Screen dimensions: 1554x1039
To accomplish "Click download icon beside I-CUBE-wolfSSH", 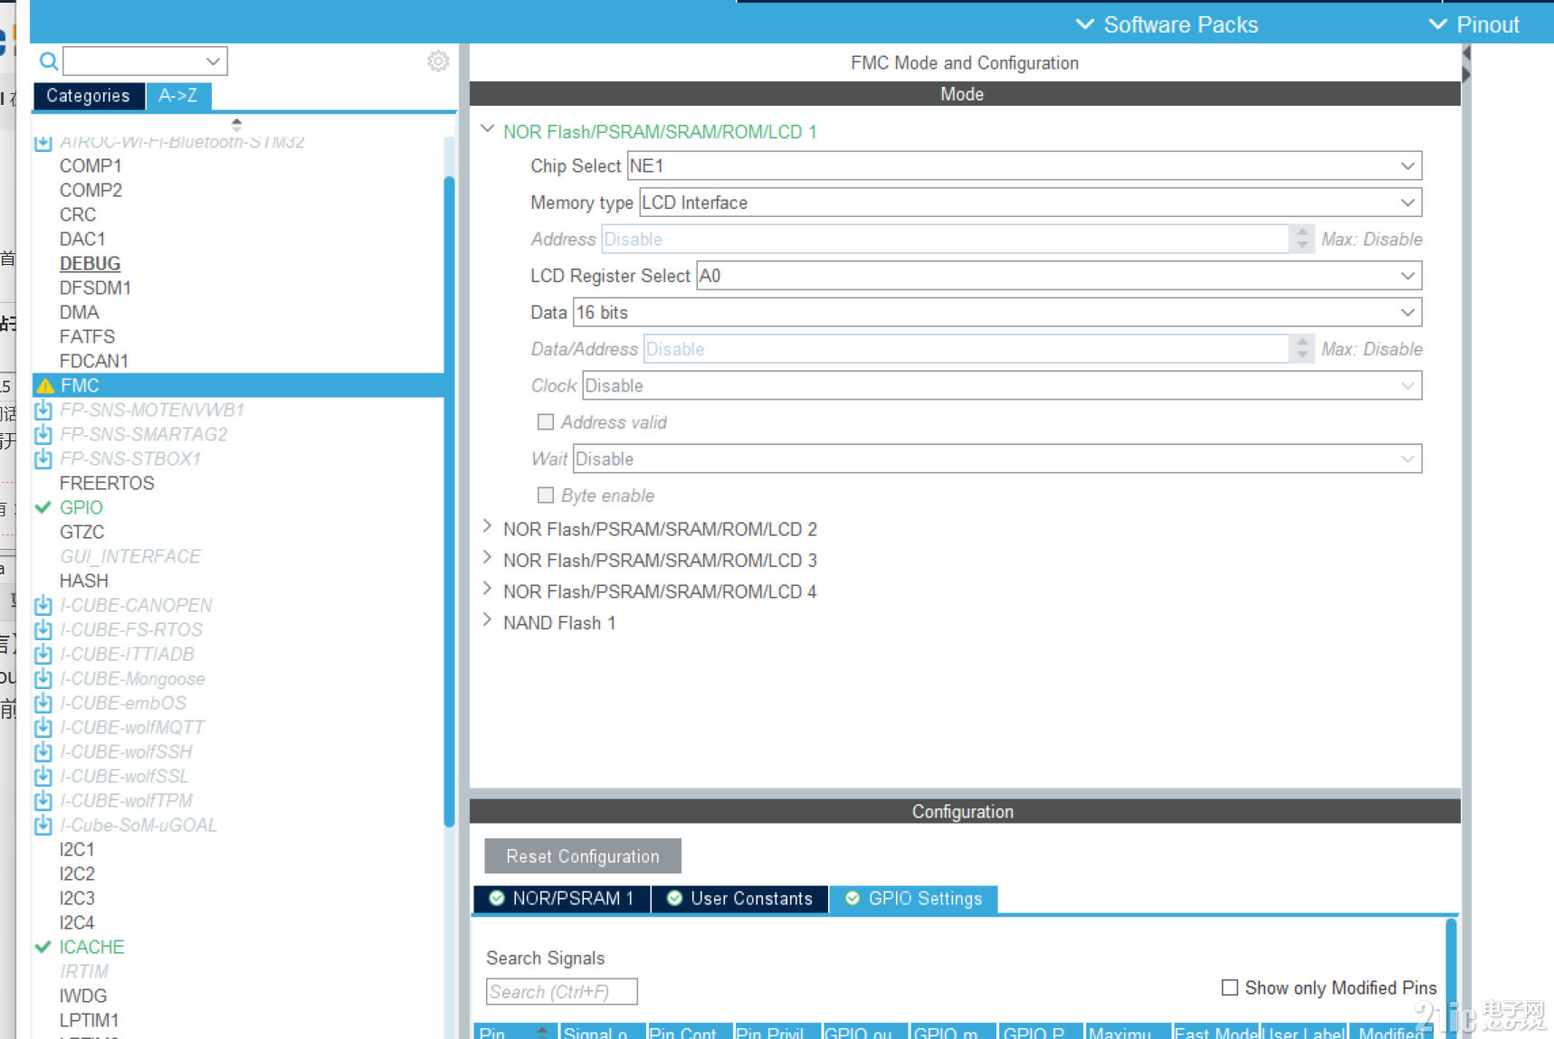I will pos(43,752).
